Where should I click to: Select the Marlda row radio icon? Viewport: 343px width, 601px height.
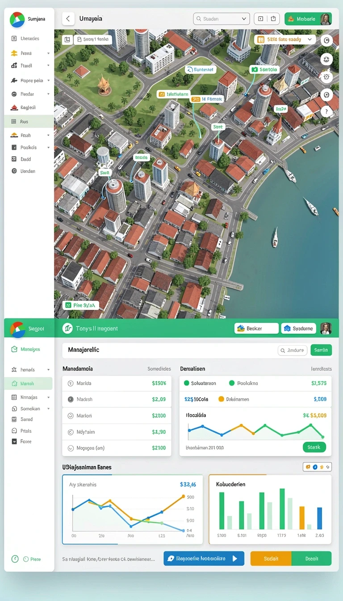click(70, 384)
